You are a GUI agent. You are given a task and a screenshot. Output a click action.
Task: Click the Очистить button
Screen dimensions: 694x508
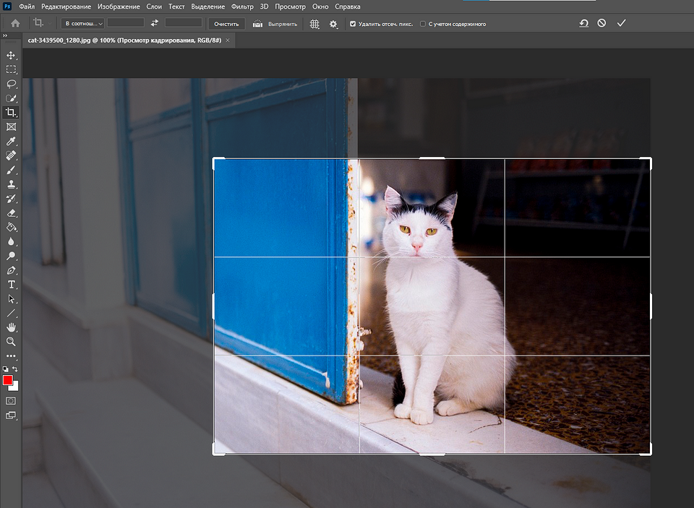[226, 24]
